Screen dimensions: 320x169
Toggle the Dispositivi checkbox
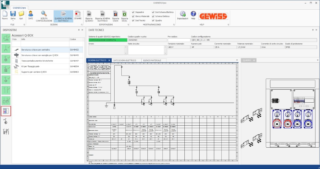pos(133,12)
